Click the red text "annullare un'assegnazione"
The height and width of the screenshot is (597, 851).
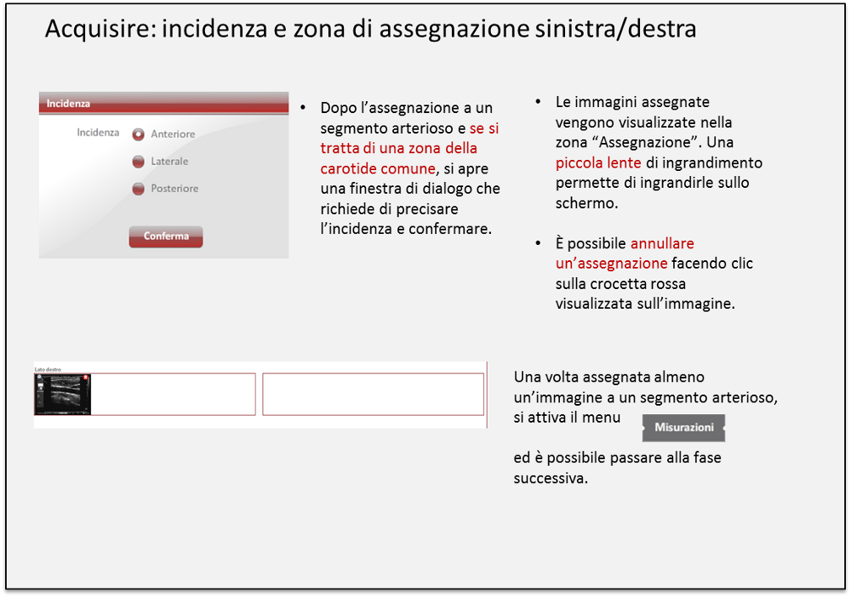pos(612,253)
